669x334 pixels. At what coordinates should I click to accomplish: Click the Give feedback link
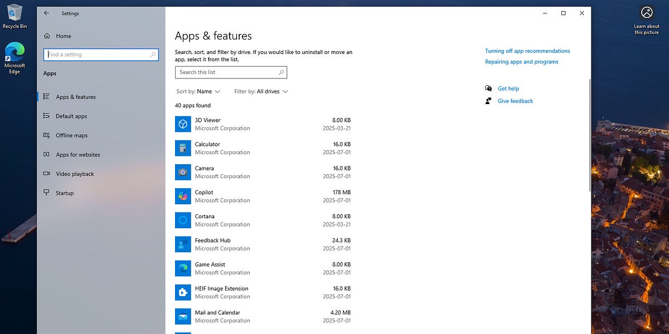click(x=515, y=101)
